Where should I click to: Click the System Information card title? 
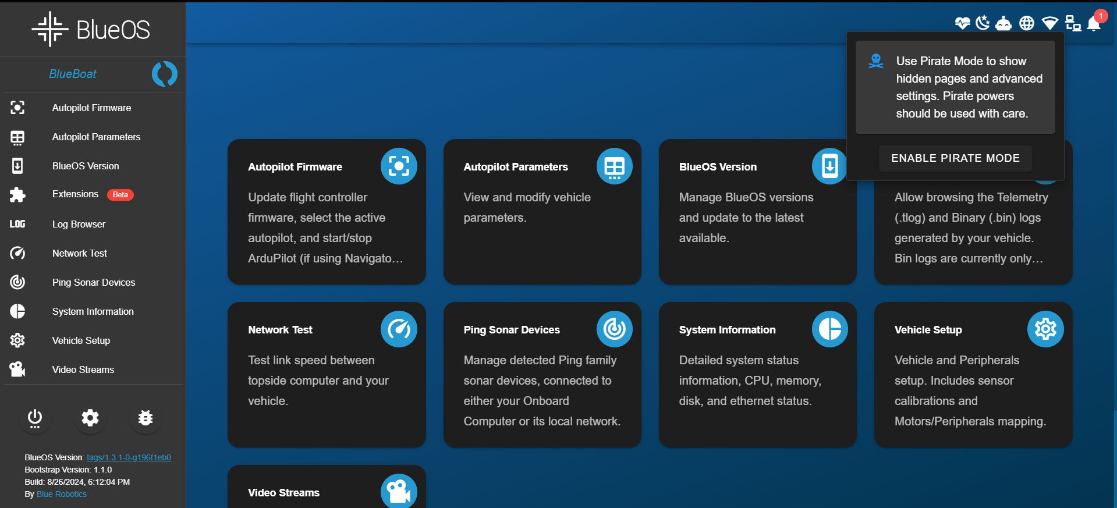click(x=727, y=330)
